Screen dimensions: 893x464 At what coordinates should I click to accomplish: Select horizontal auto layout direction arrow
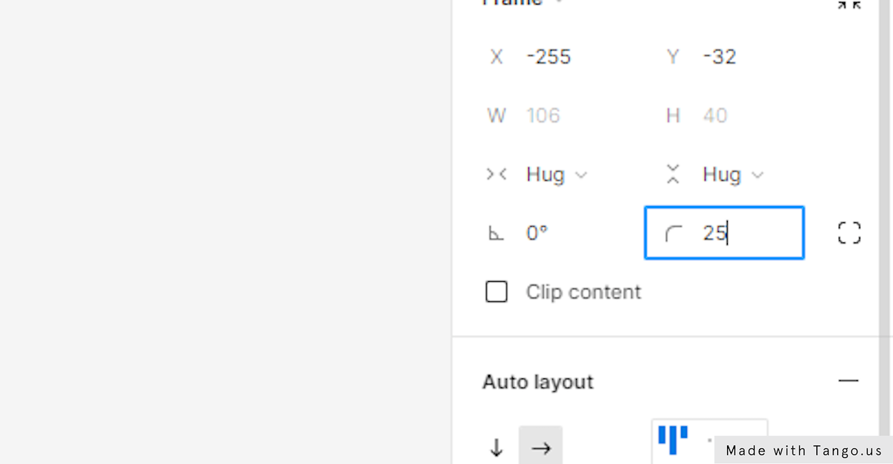click(541, 448)
